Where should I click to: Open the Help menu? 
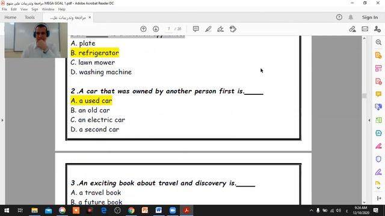(61, 9)
